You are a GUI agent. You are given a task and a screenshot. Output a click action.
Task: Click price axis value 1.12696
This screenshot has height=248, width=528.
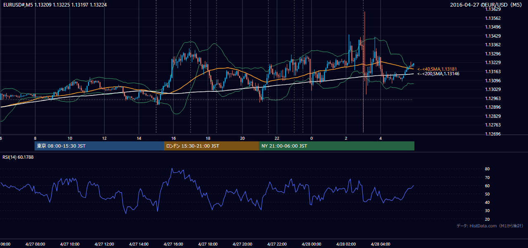pos(492,134)
